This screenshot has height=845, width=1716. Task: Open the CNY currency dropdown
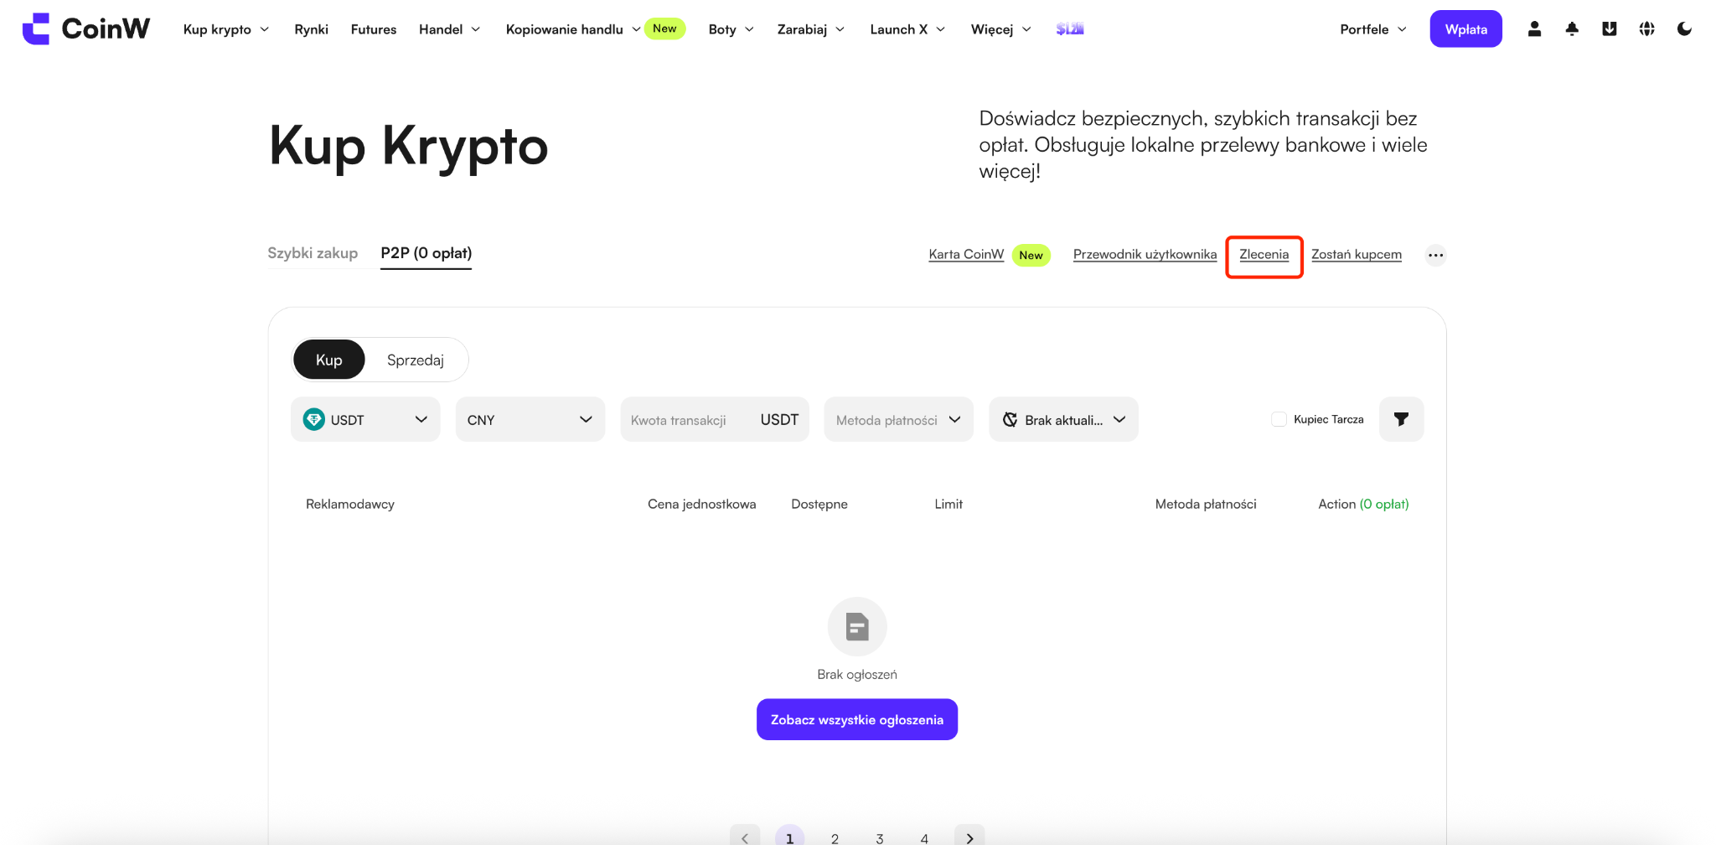(x=530, y=419)
